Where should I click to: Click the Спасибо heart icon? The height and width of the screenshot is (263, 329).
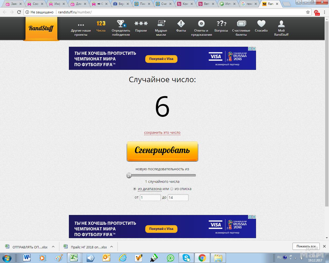[x=261, y=24]
